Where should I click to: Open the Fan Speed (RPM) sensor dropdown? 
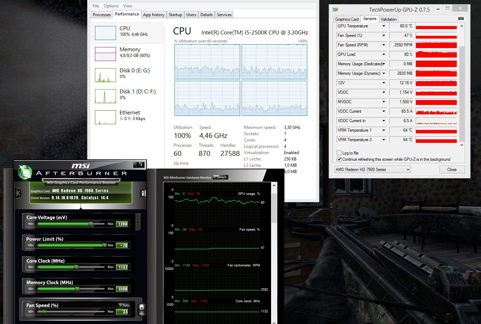pyautogui.click(x=384, y=45)
